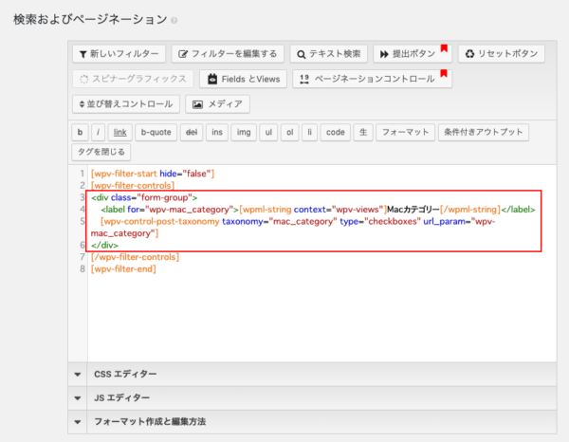This screenshot has height=442, width=569.
Task: Expand the JS エディター section
Action: (x=122, y=398)
